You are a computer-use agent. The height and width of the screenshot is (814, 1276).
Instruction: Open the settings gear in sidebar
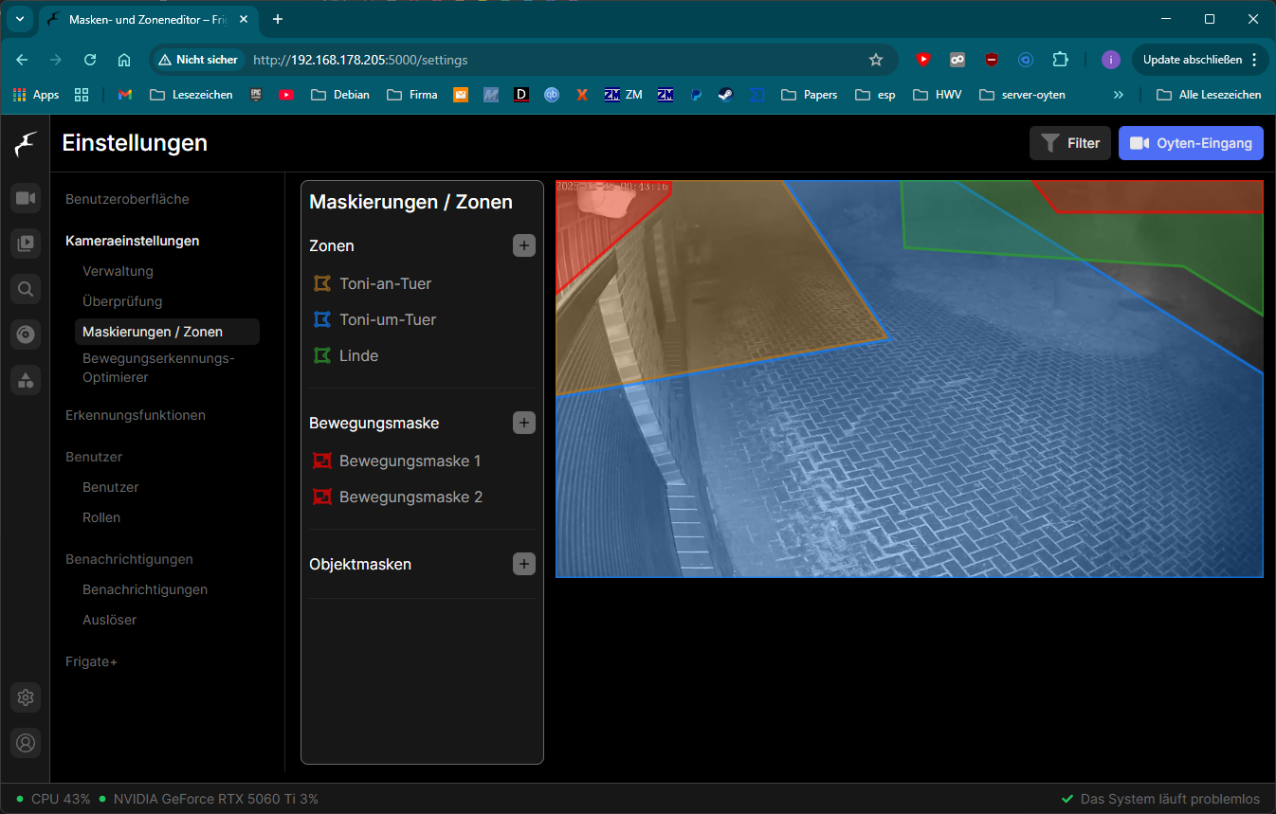26,697
